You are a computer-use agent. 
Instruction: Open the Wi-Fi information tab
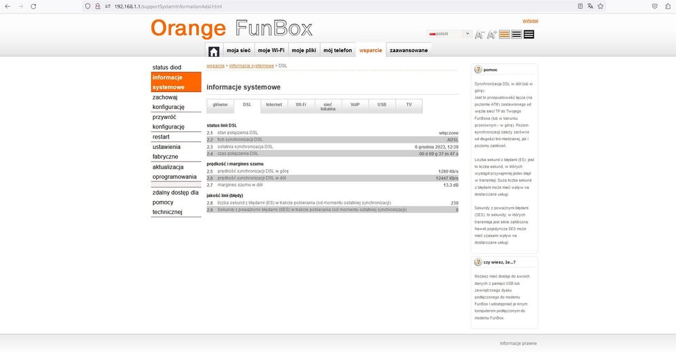[300, 105]
